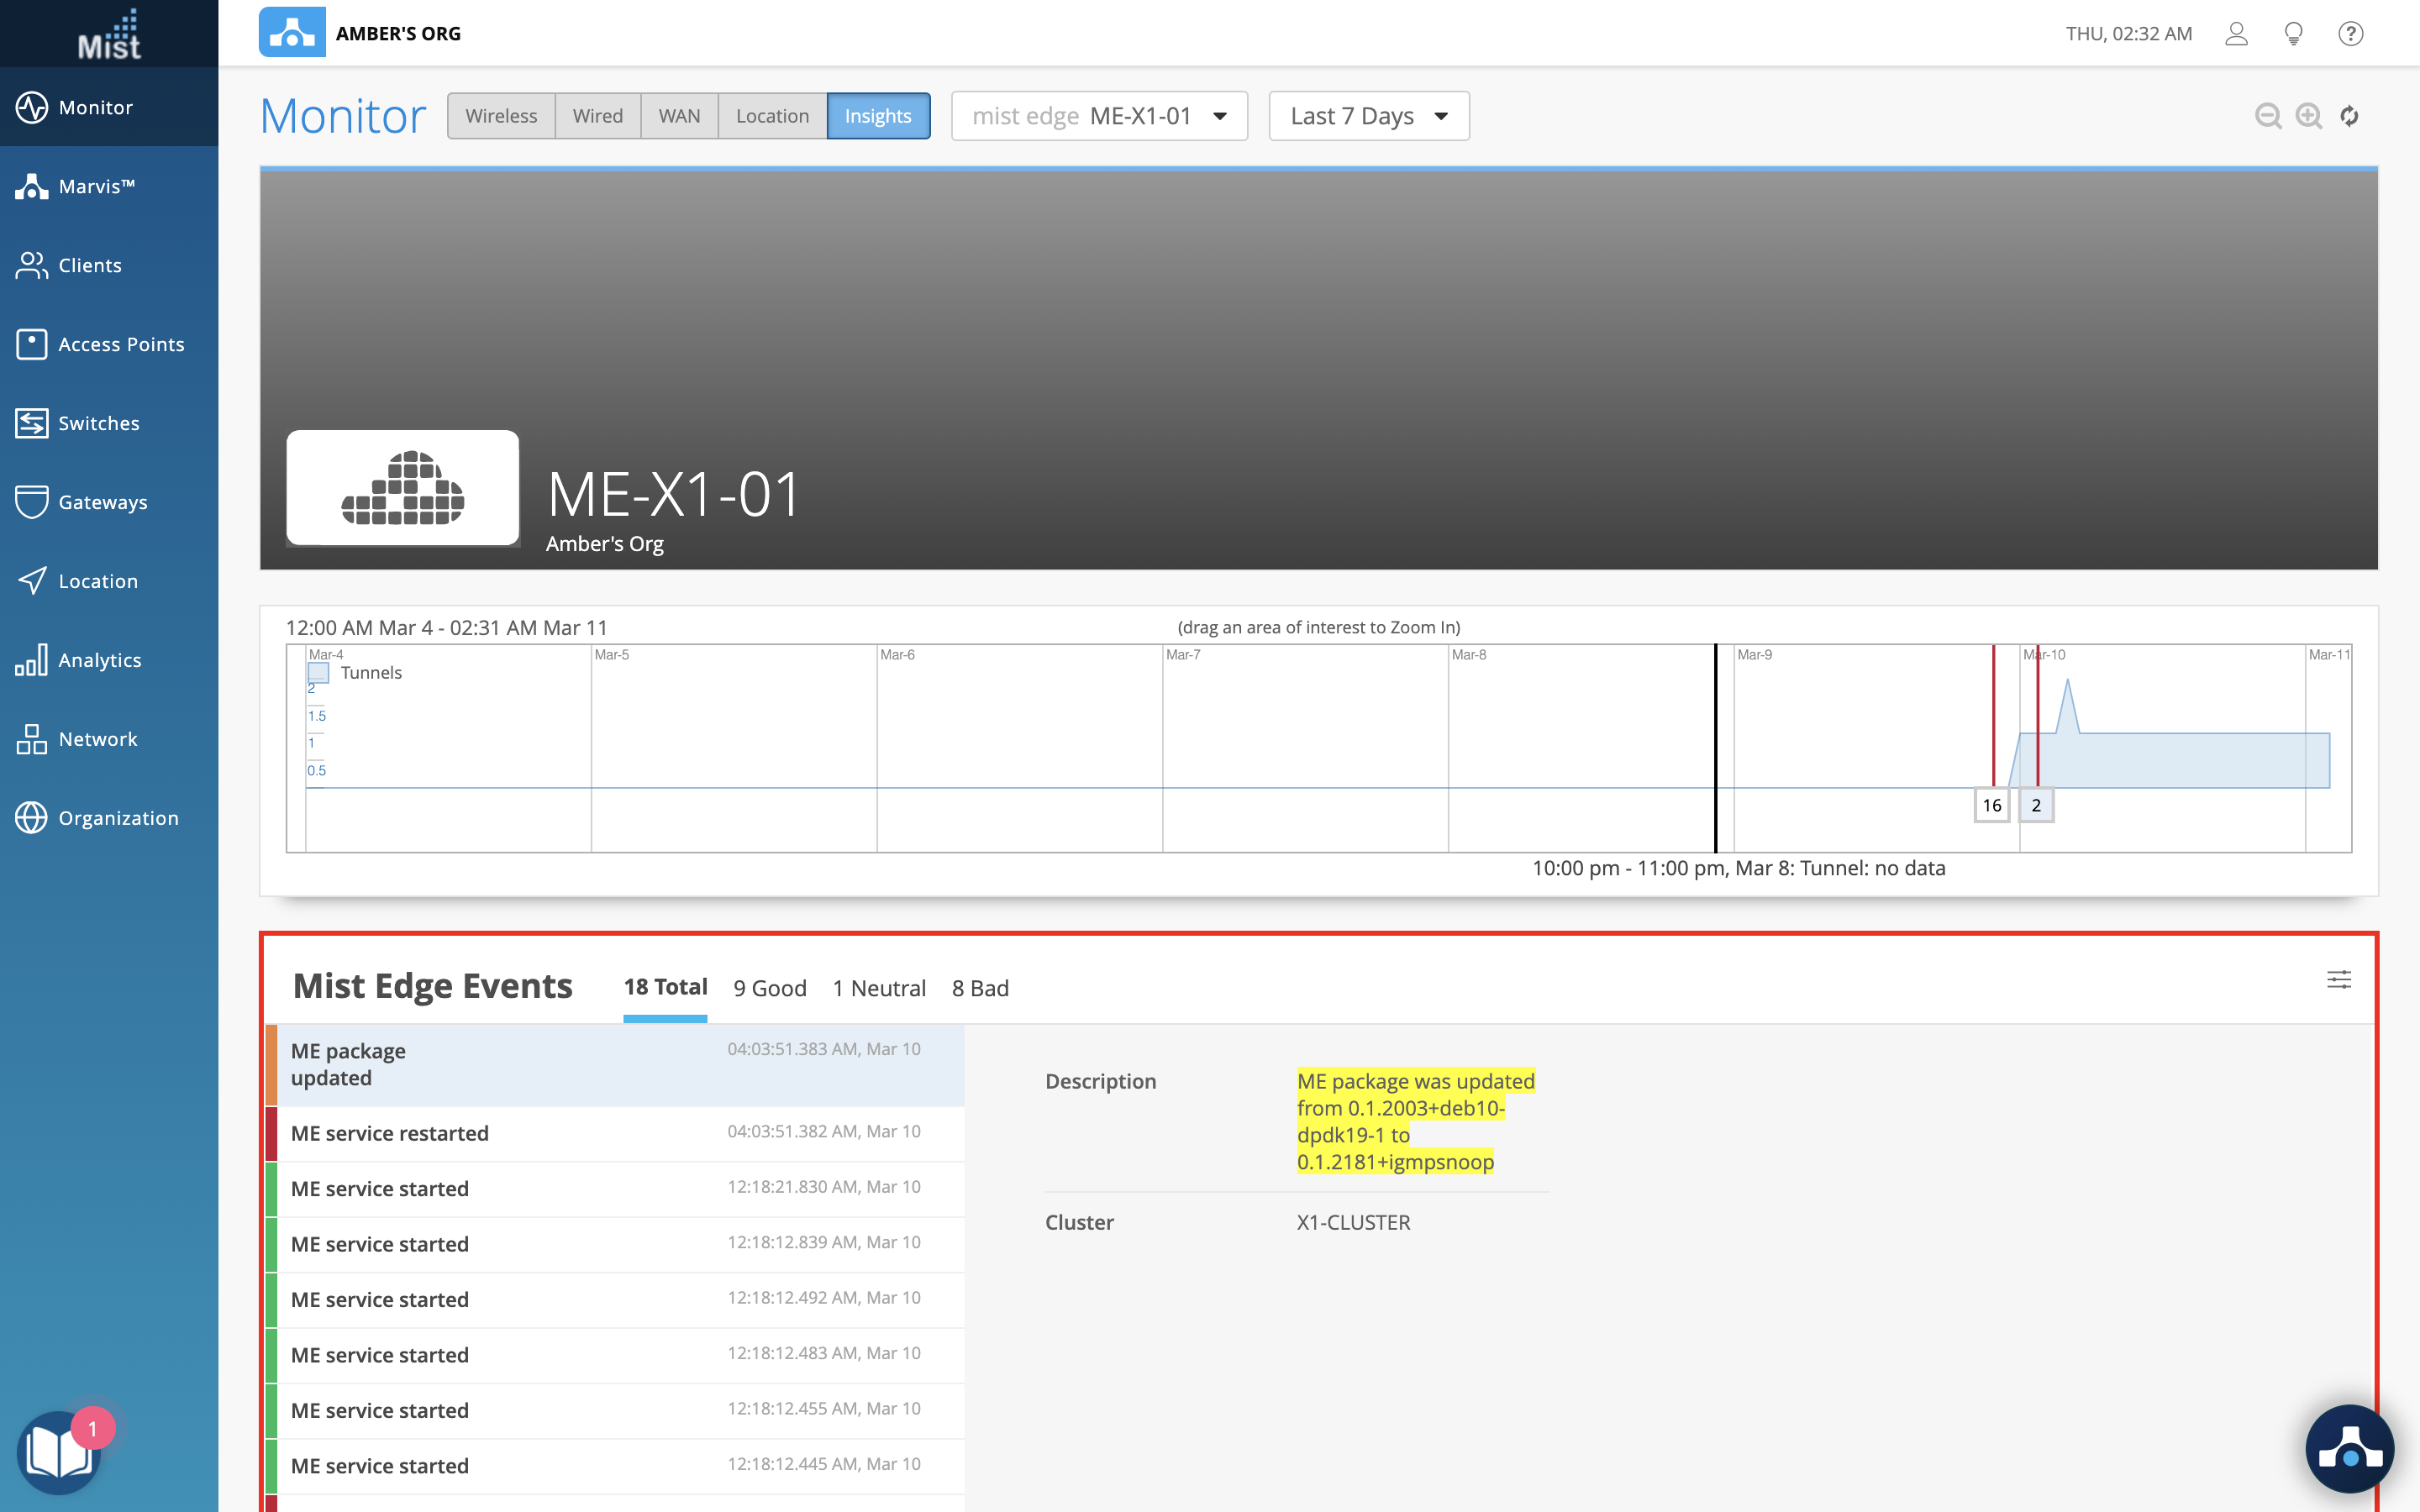The height and width of the screenshot is (1512, 2420).
Task: Click the refresh icon near the time range
Action: [x=2349, y=116]
